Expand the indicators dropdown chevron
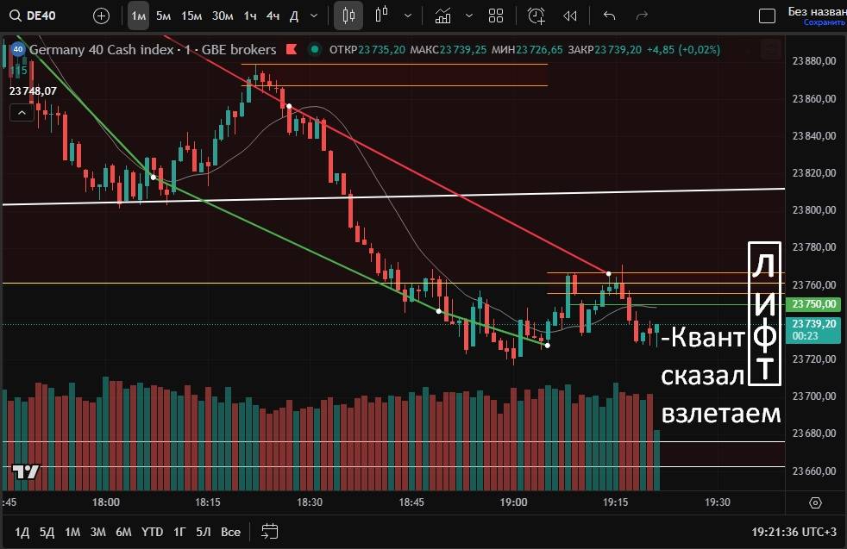The height and width of the screenshot is (549, 847). pos(468,16)
